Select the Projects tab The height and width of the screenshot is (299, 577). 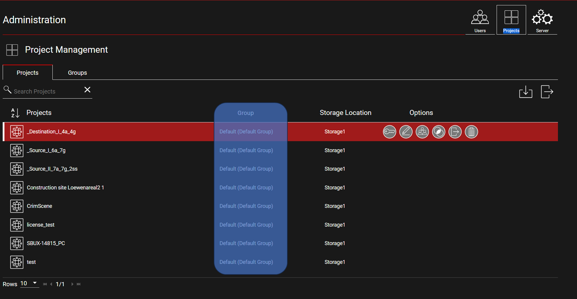coord(27,73)
